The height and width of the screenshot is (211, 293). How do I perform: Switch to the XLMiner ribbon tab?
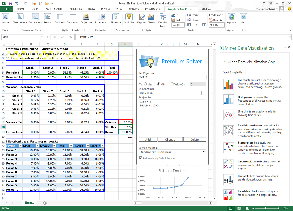click(208, 9)
